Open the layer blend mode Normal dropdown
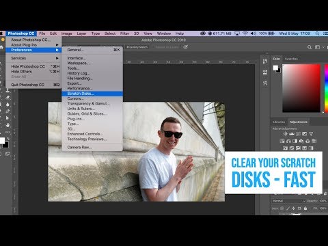 (x=288, y=201)
